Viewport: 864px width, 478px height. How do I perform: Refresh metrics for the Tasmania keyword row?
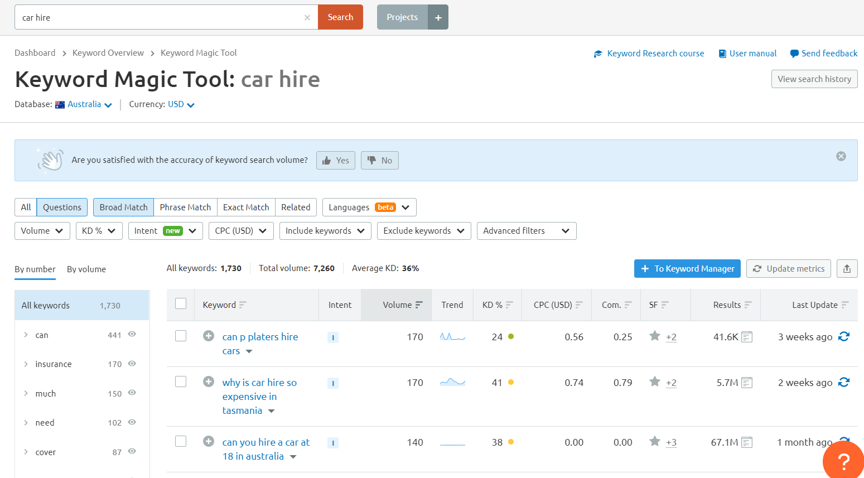pyautogui.click(x=844, y=382)
